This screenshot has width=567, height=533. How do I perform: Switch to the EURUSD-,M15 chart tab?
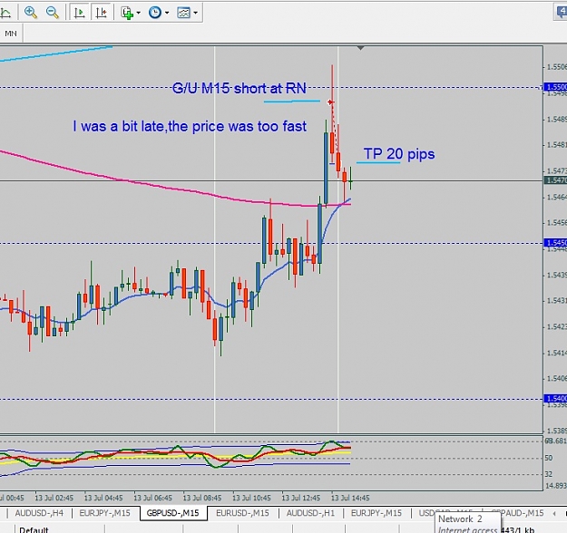click(242, 513)
